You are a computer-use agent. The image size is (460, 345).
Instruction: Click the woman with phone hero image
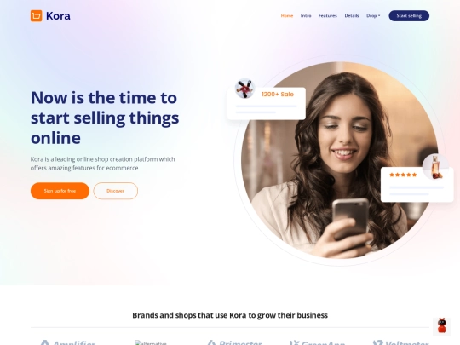click(340, 160)
